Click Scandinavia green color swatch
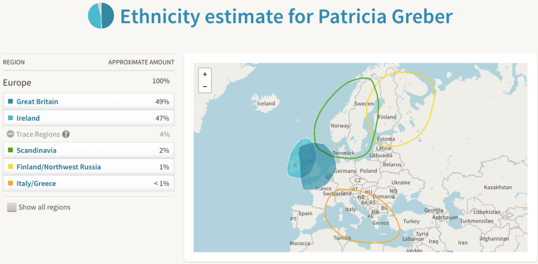 tap(11, 151)
